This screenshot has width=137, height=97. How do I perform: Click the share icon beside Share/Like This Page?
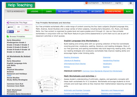coord(8,23)
